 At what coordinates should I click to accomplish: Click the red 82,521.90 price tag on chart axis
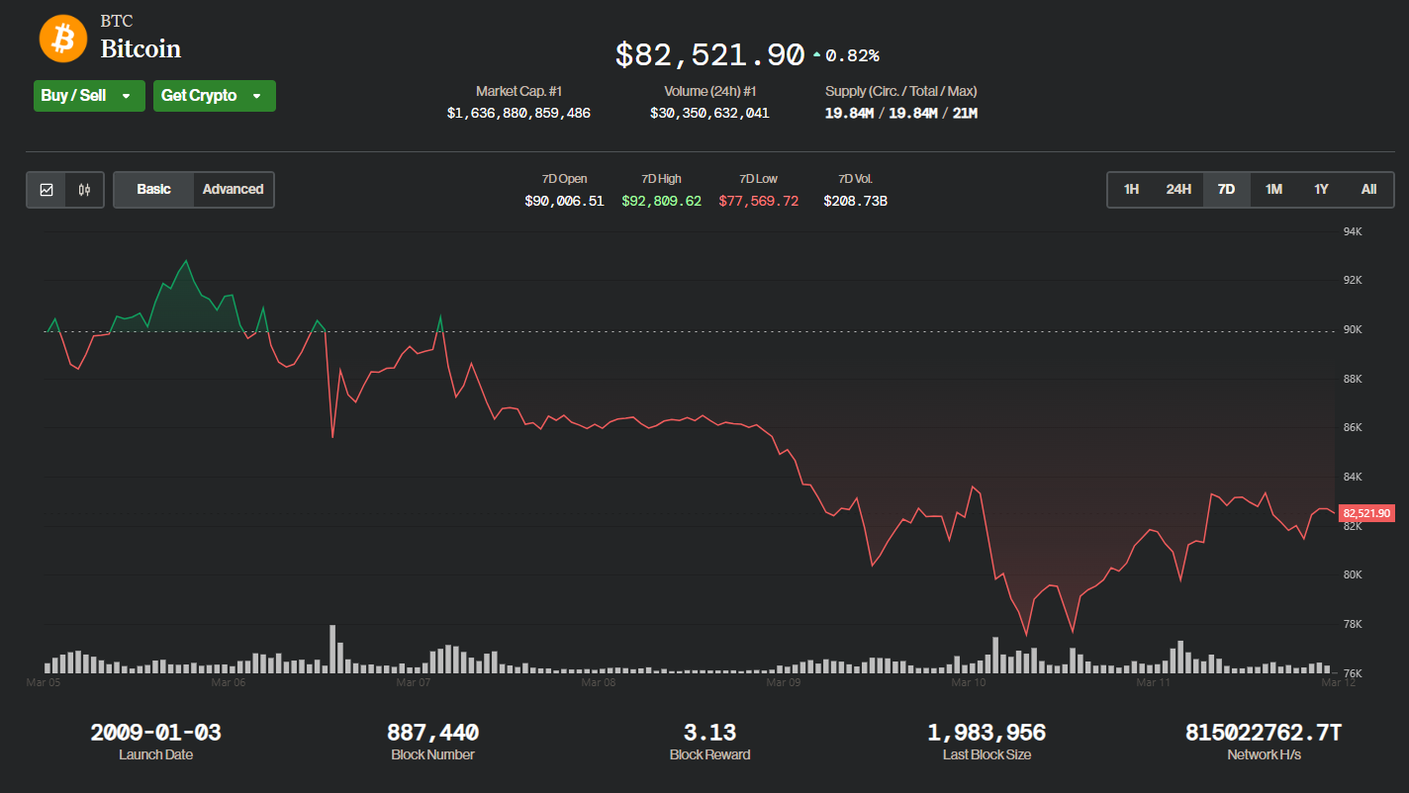pyautogui.click(x=1366, y=513)
